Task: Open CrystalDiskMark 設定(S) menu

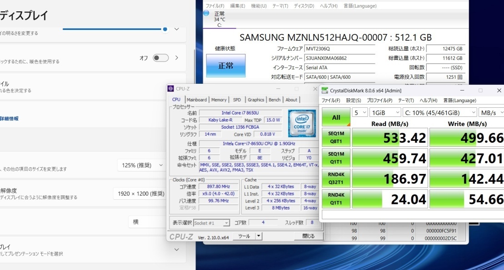Action: pyautogui.click(x=354, y=101)
